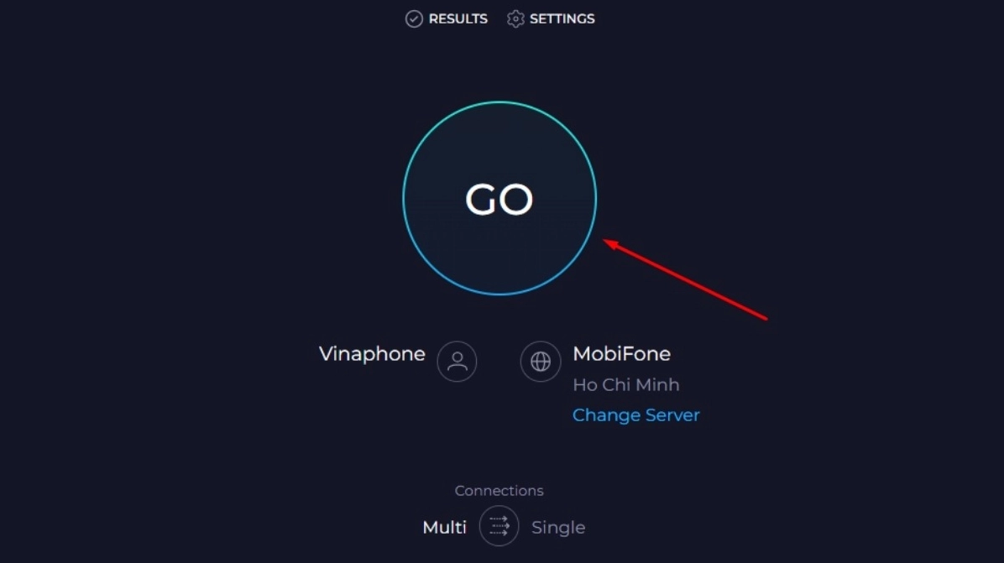Click the RESULTS checkmark icon
Screen dimensions: 1004x563
[414, 19]
